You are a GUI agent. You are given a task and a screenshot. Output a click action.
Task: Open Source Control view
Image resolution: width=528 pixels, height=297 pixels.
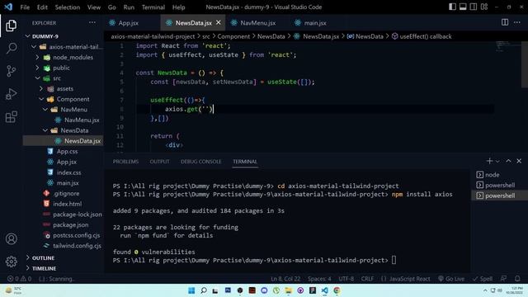point(11,71)
